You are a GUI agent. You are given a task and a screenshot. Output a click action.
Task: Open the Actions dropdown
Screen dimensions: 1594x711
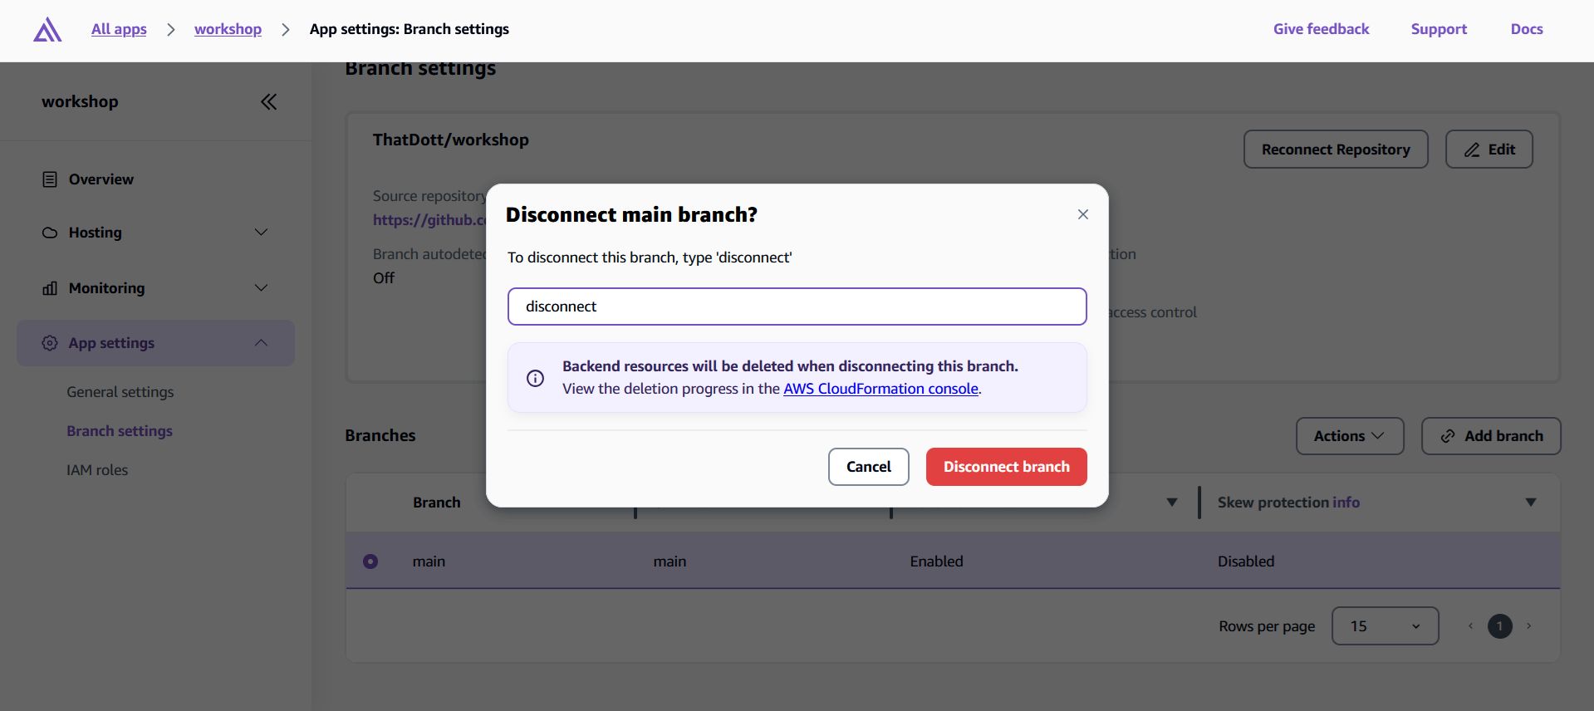(1350, 436)
